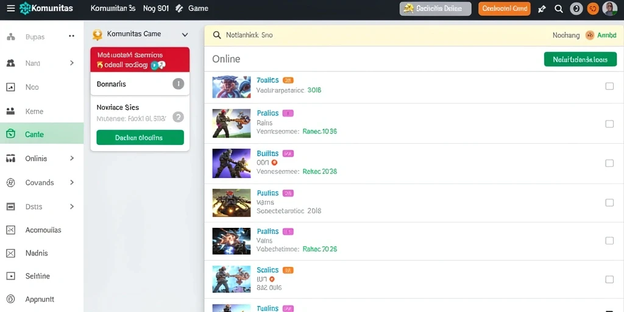Click the Bonnarlis count badge
The image size is (624, 312).
tap(179, 84)
